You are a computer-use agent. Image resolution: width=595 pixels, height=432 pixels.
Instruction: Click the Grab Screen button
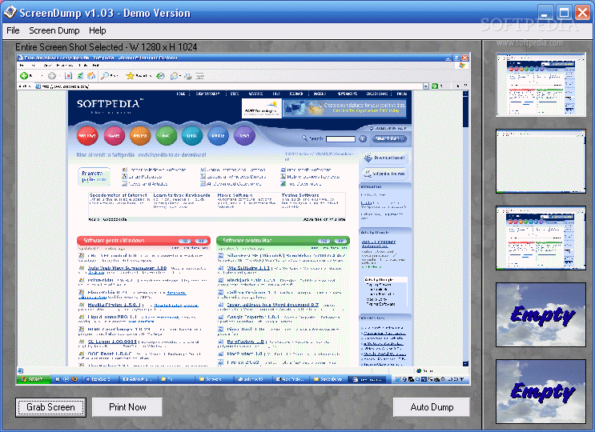pos(50,407)
